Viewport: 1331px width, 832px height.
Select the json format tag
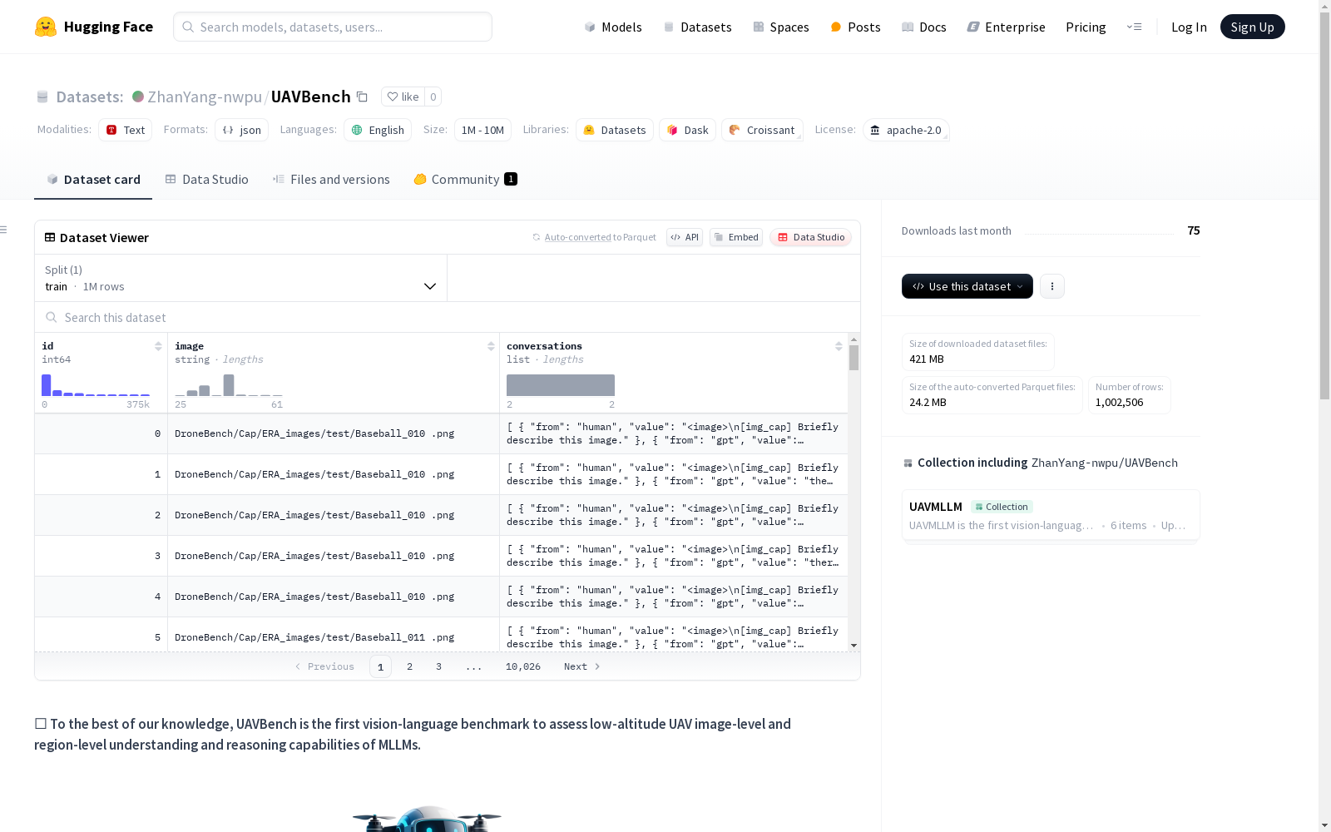(242, 130)
